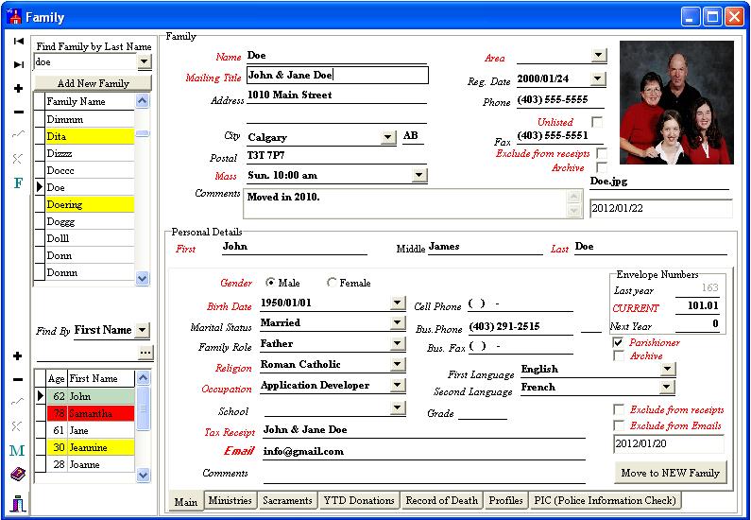The image size is (751, 520).
Task: Click the plus icon above the member list
Action: coord(18,356)
